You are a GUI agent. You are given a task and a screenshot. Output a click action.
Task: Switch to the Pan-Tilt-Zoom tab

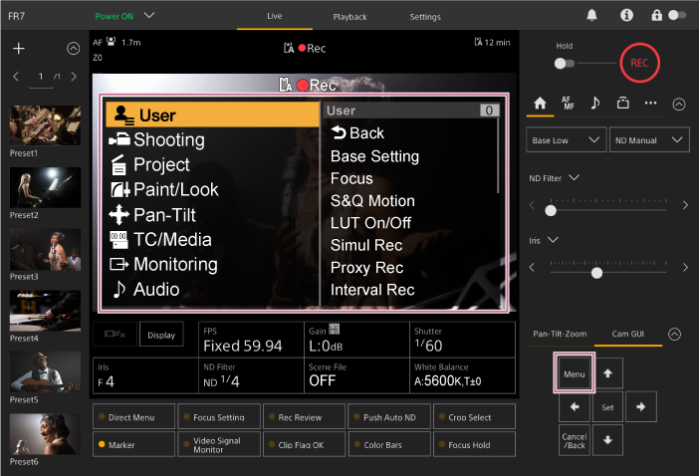click(560, 335)
